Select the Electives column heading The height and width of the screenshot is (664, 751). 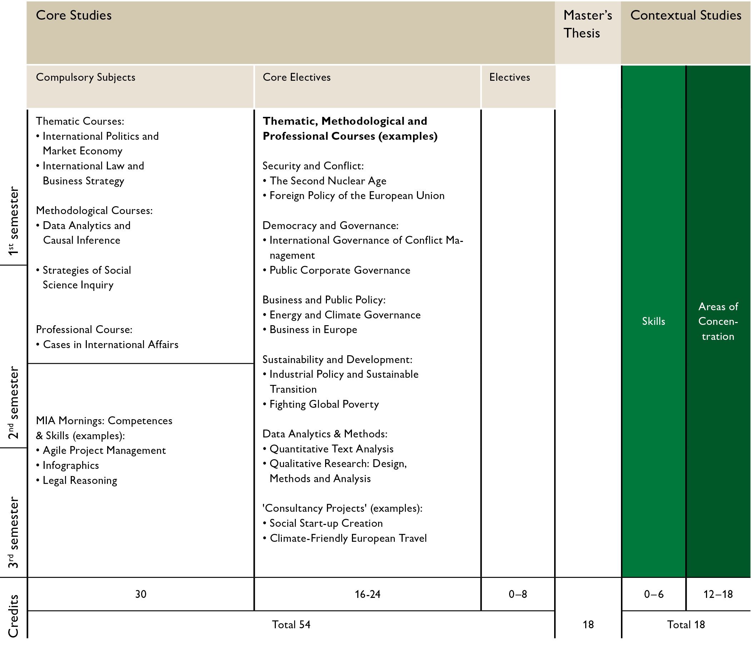click(509, 77)
